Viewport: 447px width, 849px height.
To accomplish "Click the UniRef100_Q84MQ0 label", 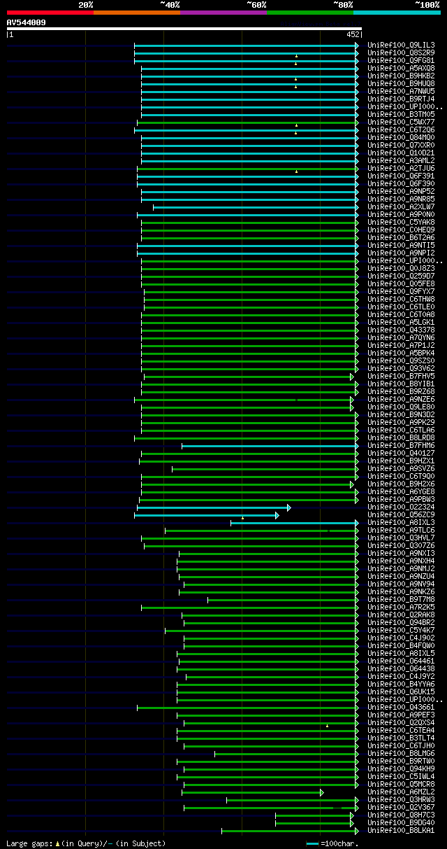I will [401, 137].
